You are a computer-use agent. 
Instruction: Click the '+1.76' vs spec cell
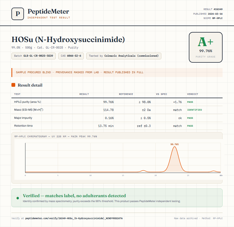click(x=177, y=102)
